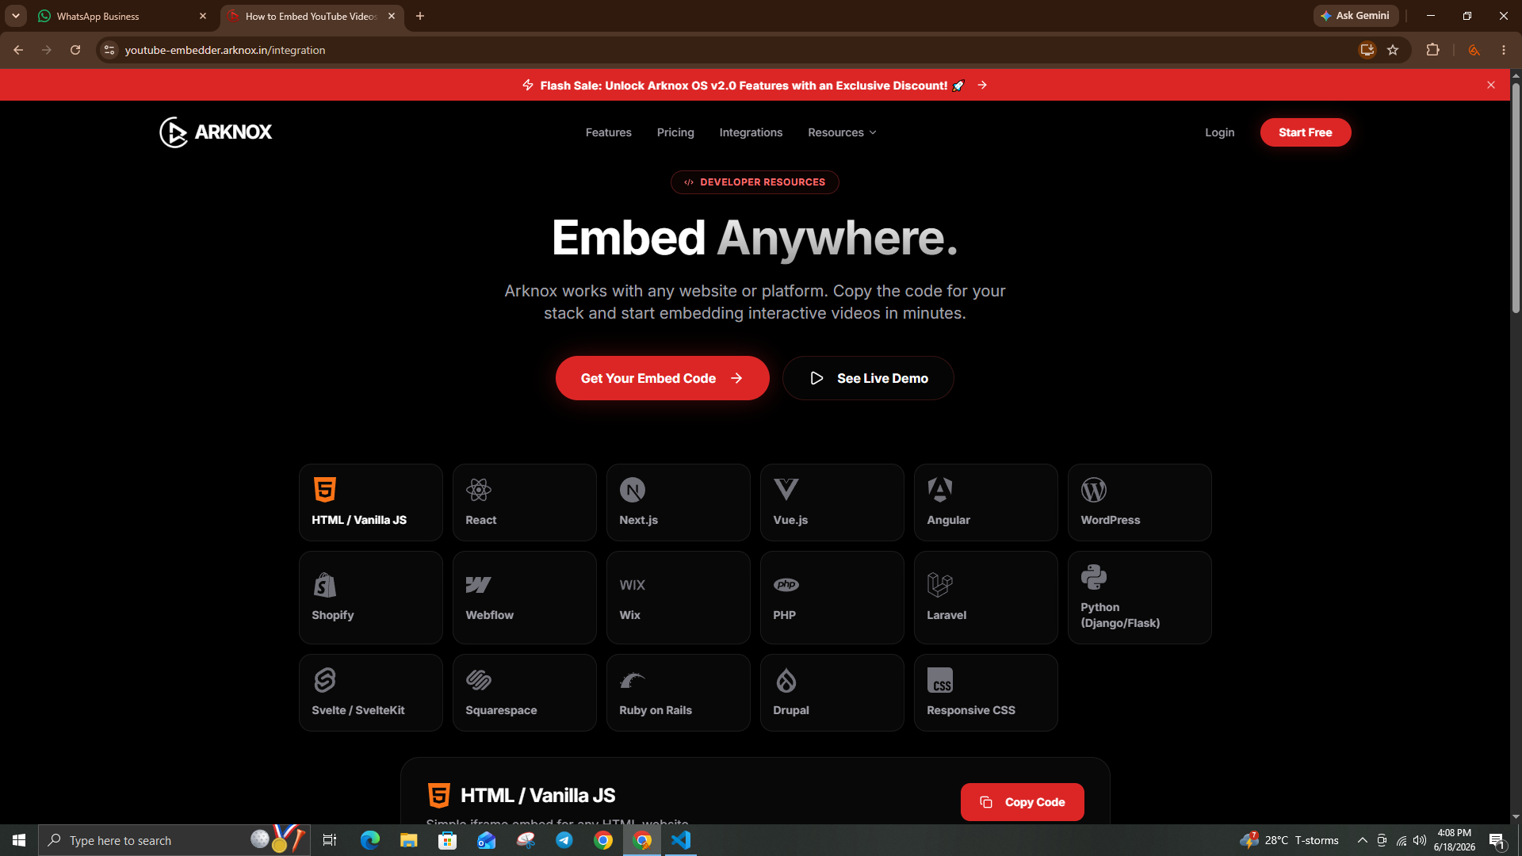This screenshot has height=856, width=1522.
Task: Open Chrome's three-dot menu
Action: [1504, 50]
